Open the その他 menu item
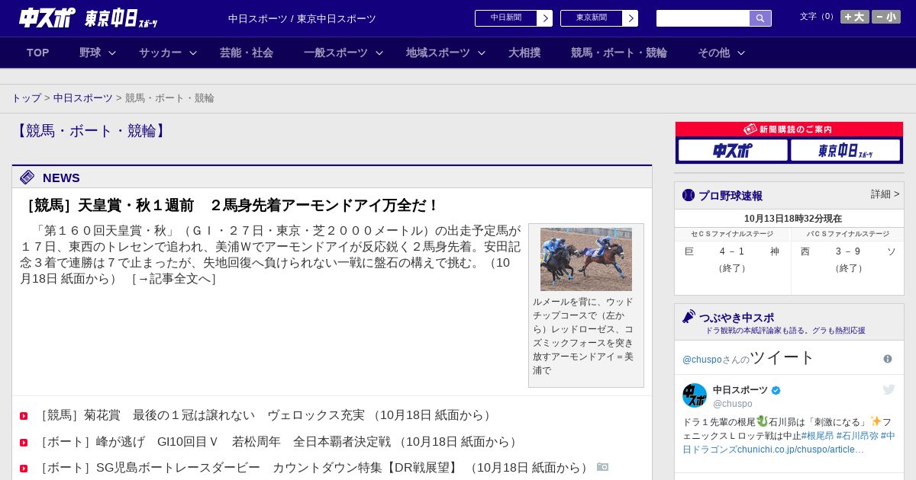This screenshot has width=916, height=480. pos(714,53)
